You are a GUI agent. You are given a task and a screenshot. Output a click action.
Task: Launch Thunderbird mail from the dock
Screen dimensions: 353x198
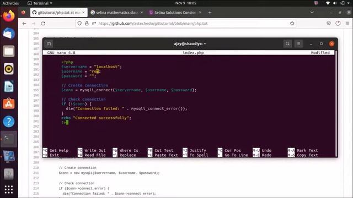click(9, 34)
